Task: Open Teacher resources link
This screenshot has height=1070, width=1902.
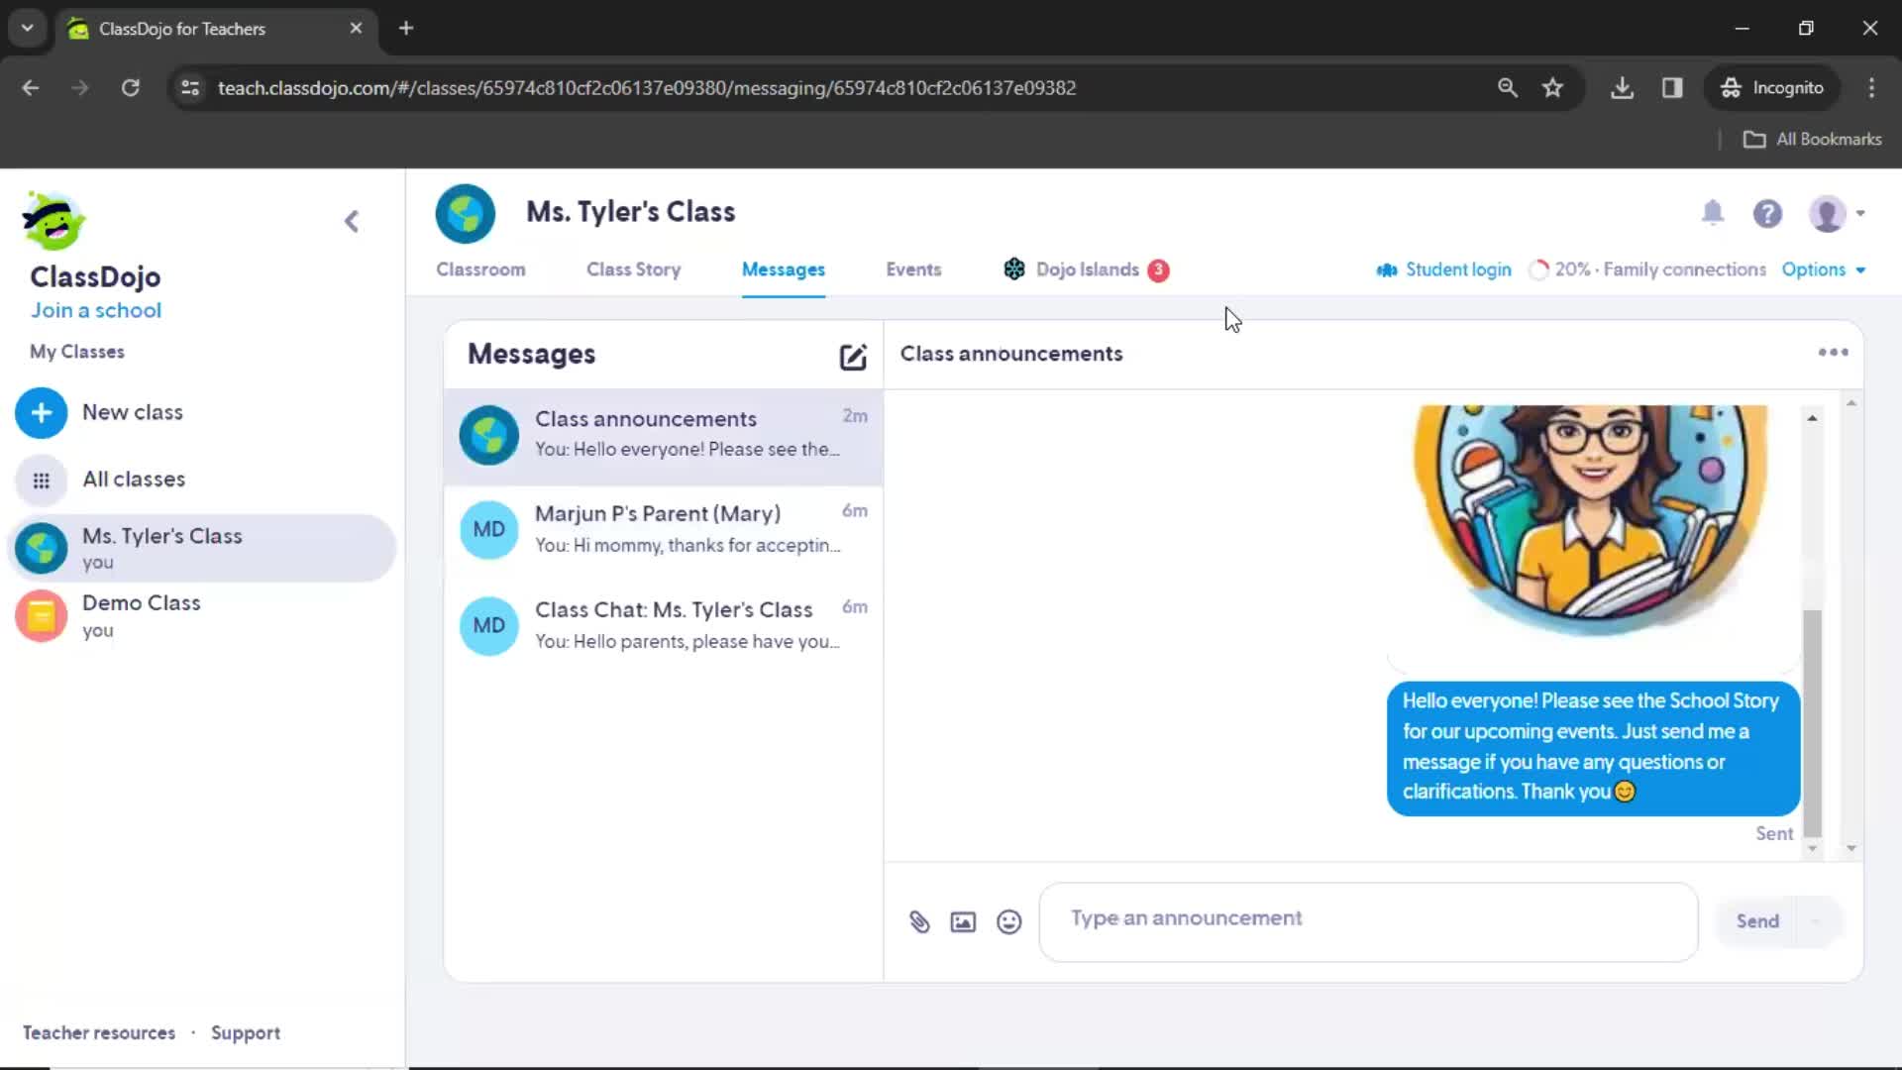Action: pyautogui.click(x=99, y=1032)
